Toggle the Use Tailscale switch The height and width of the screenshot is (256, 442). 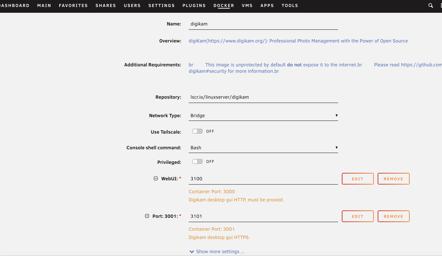pyautogui.click(x=198, y=131)
